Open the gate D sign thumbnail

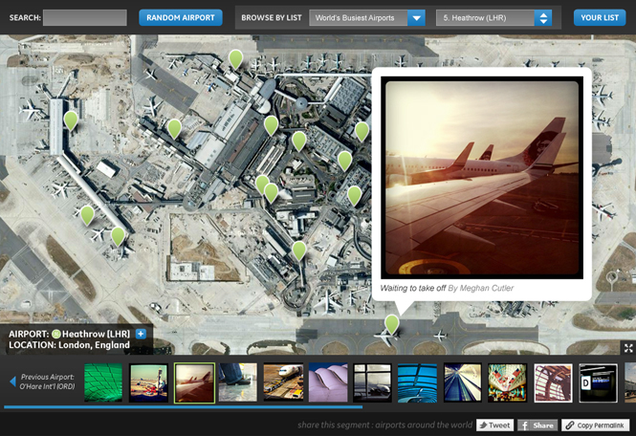(x=598, y=382)
